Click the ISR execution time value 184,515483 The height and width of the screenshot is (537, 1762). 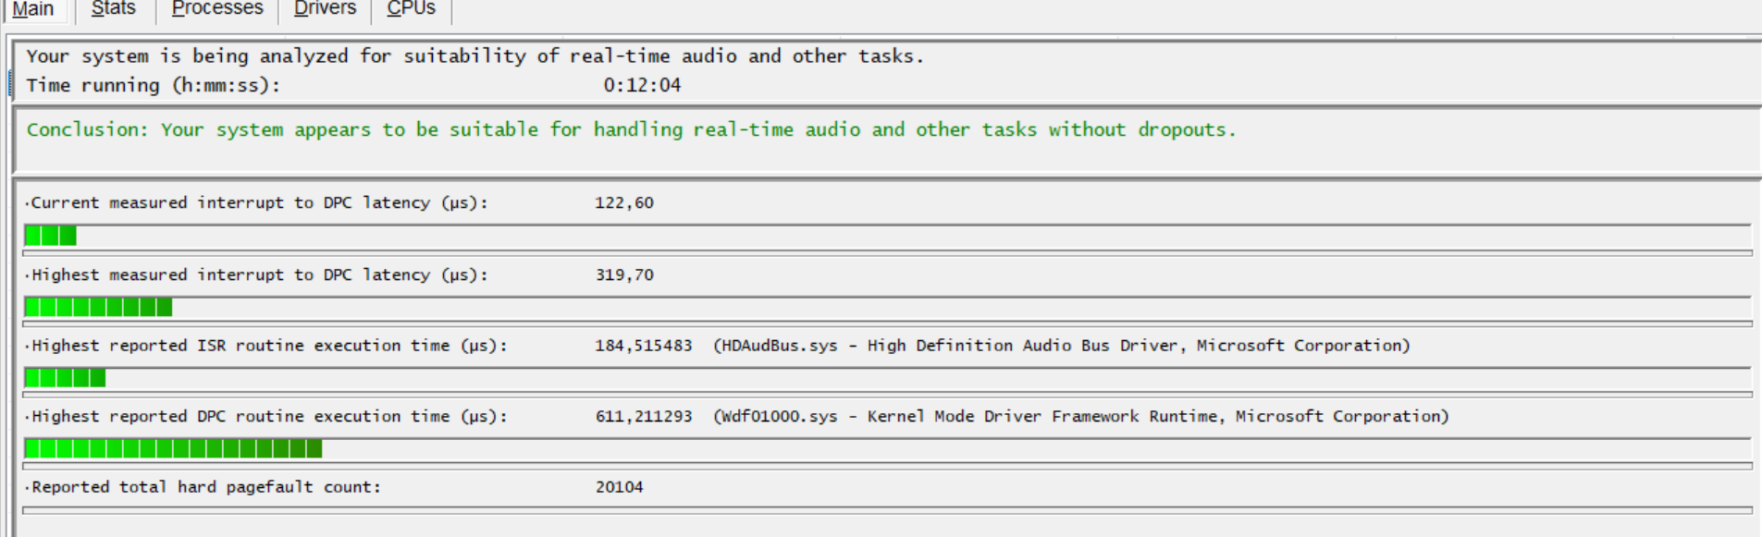(x=644, y=346)
